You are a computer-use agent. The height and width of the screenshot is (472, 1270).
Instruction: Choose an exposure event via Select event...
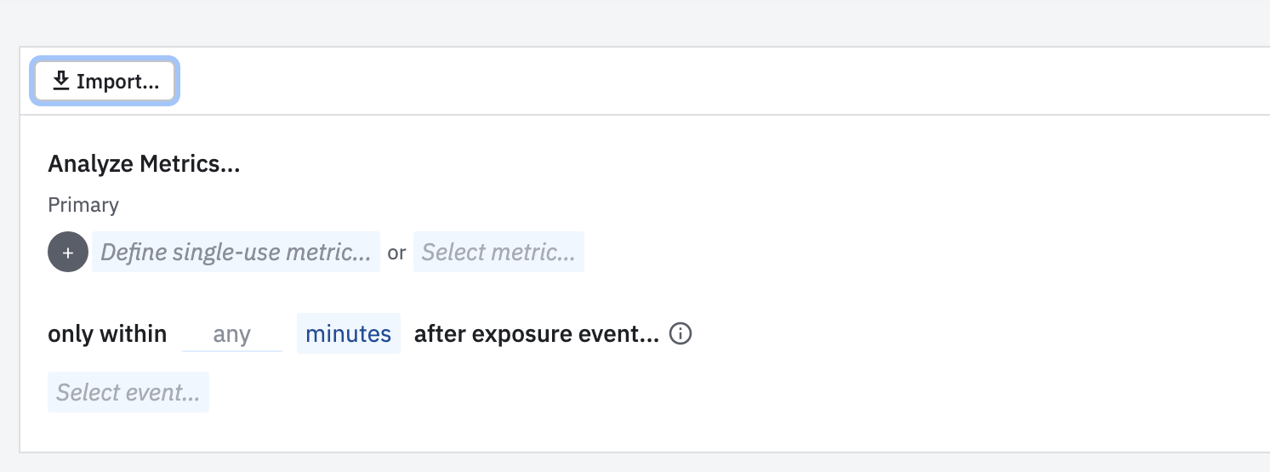tap(128, 392)
